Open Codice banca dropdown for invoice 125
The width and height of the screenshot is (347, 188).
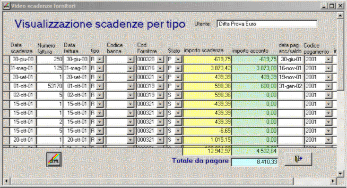click(130, 69)
